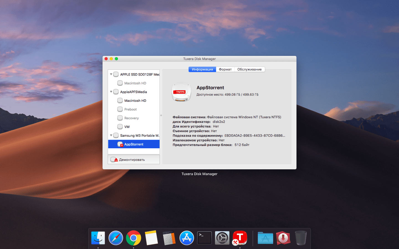
Task: Click the APPLE SSD SD0128F disk icon
Action: click(x=116, y=74)
